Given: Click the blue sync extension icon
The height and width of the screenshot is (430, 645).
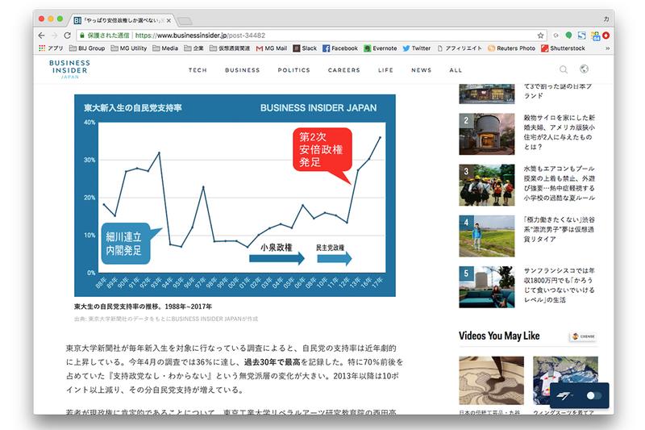Looking at the screenshot, I should pos(581,35).
